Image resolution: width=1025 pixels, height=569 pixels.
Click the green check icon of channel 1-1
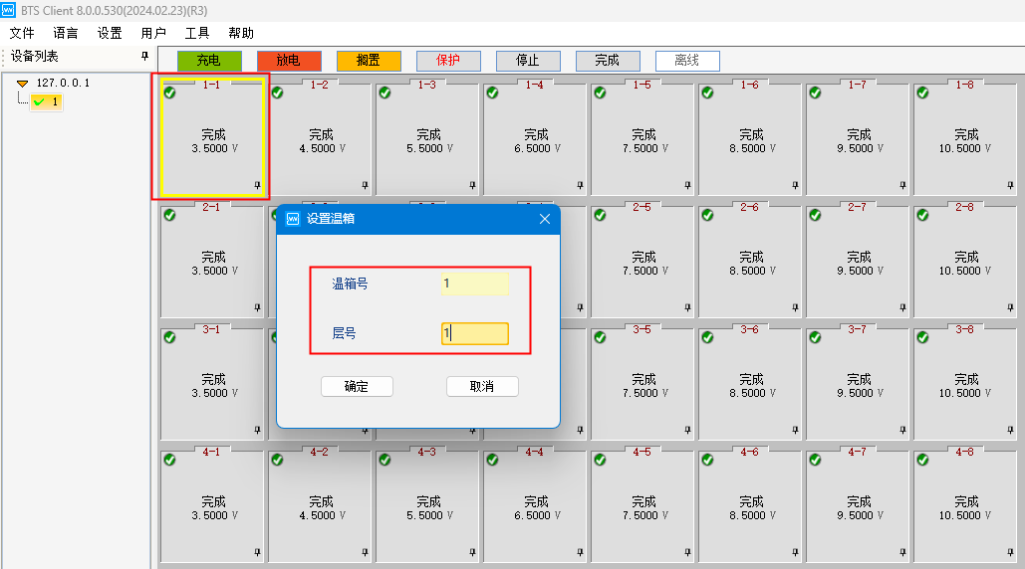tap(170, 93)
